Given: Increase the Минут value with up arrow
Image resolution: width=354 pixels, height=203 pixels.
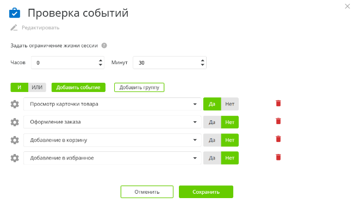Looking at the screenshot, I should (x=202, y=60).
